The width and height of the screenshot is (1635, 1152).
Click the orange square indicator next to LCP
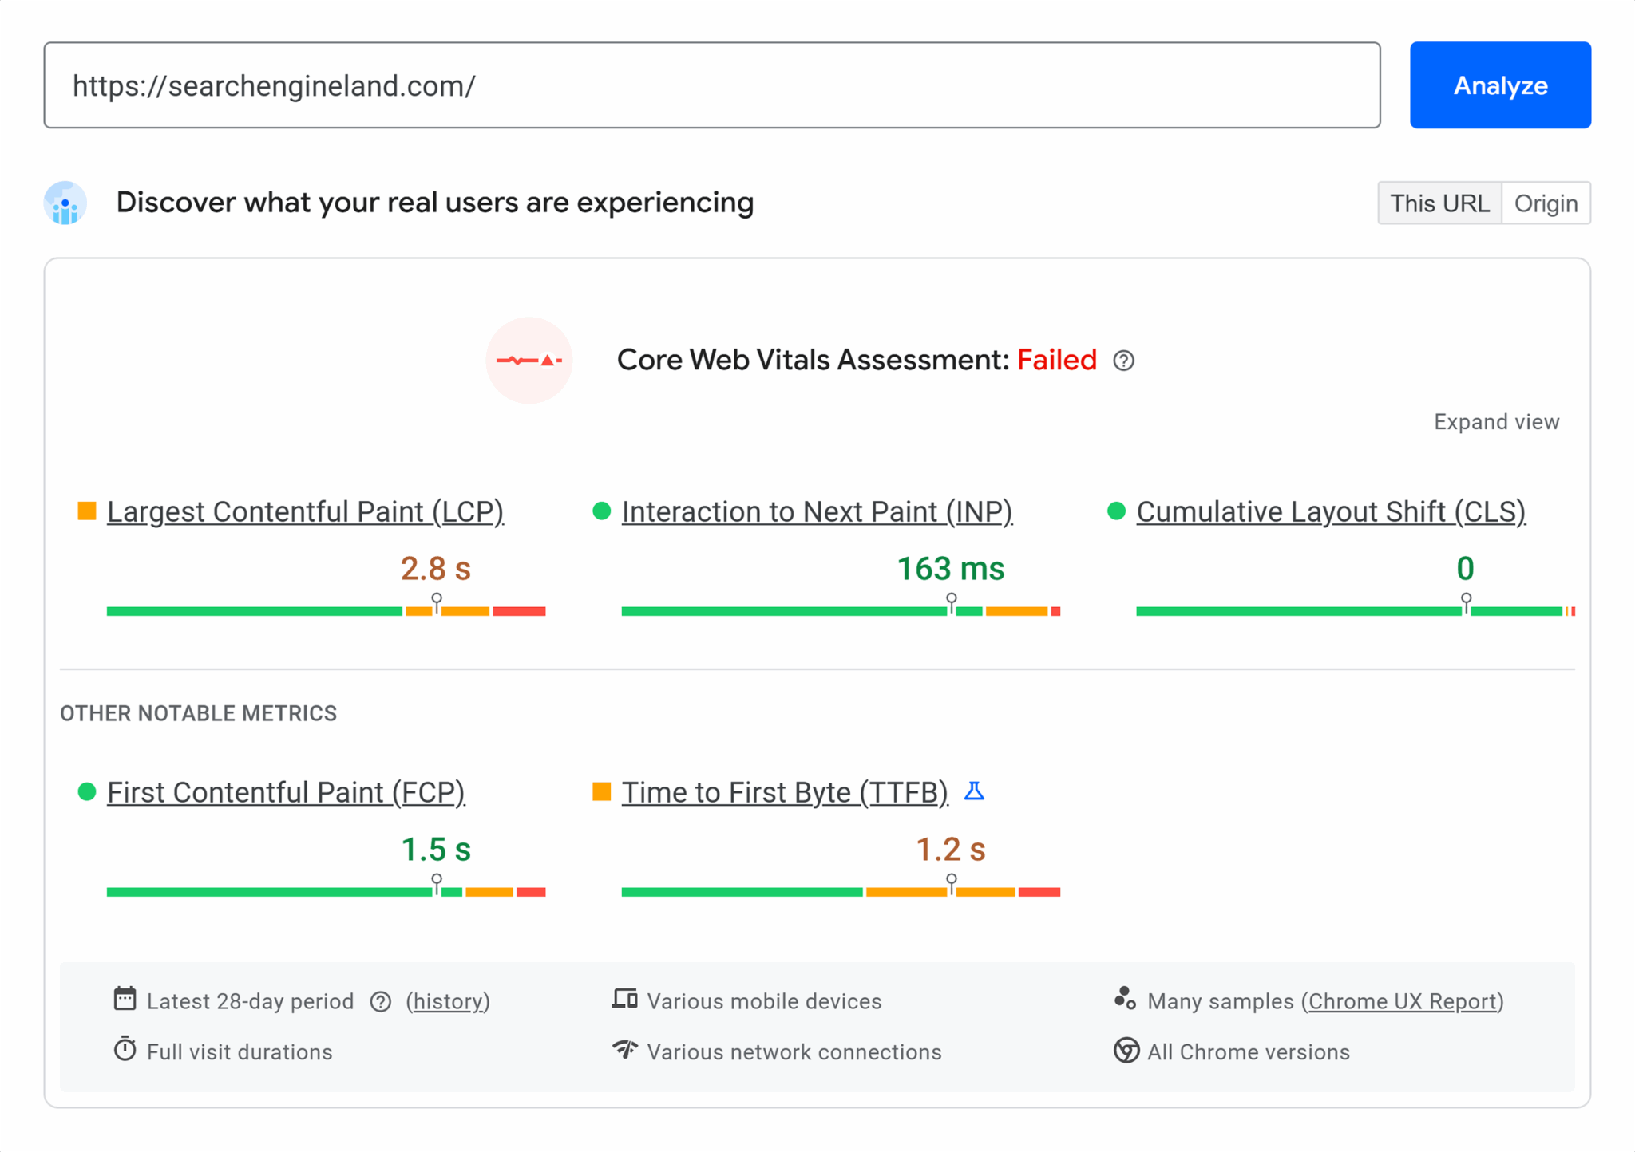pyautogui.click(x=87, y=511)
